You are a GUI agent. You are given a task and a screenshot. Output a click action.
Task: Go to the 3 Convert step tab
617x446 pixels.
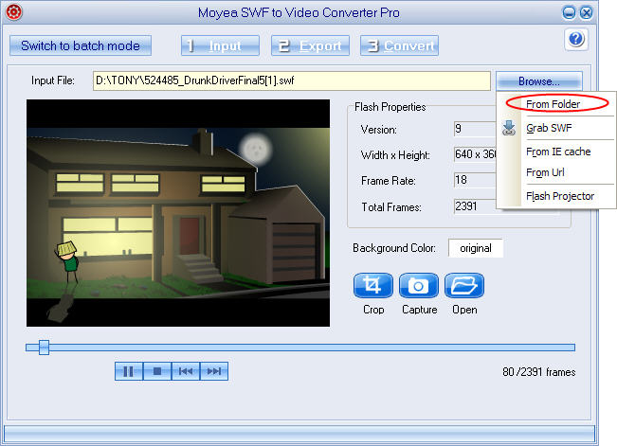[x=399, y=45]
